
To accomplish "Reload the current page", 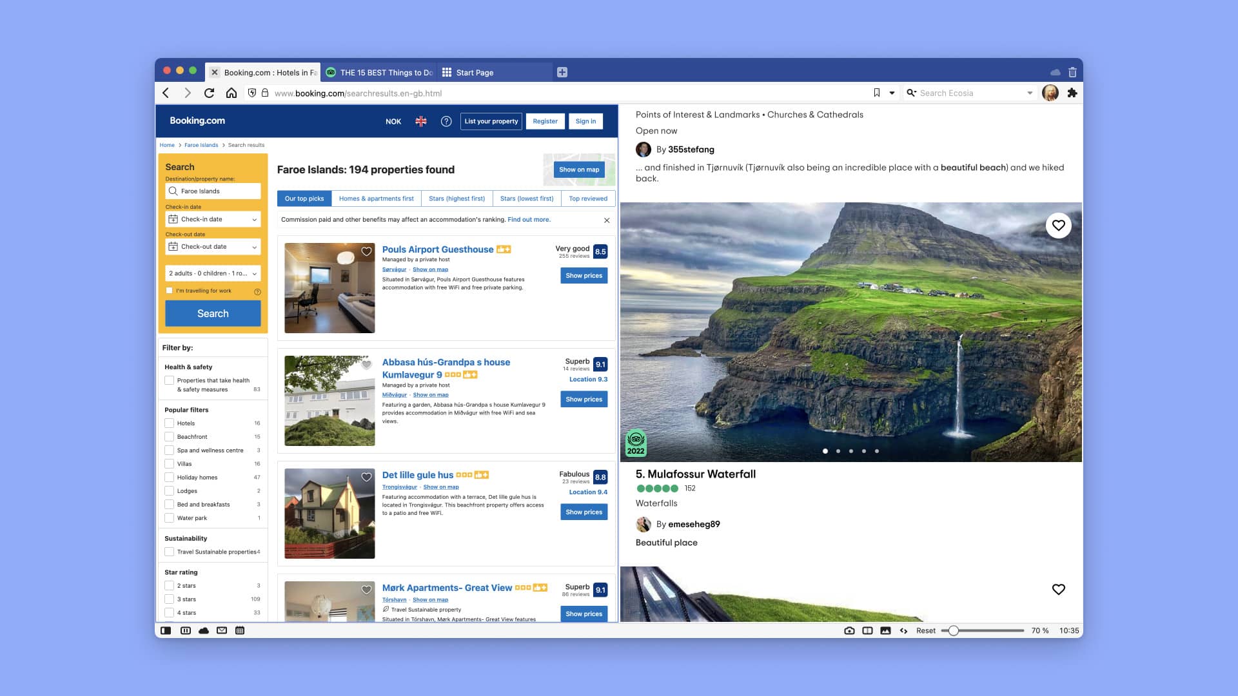I will [209, 93].
